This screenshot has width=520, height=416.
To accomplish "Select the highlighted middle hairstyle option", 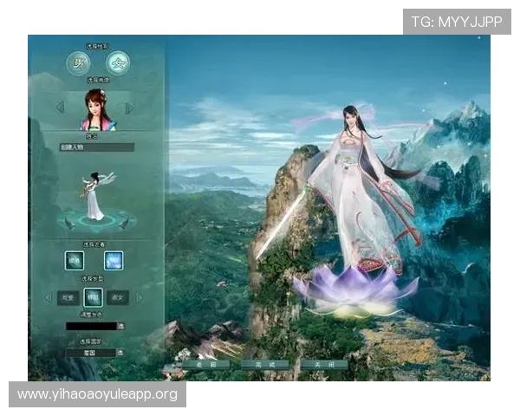I will pyautogui.click(x=93, y=297).
